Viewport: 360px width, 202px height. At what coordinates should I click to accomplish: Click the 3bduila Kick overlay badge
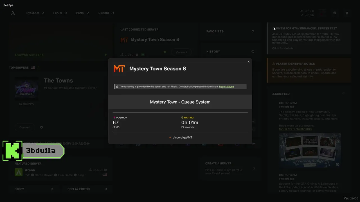[33, 151]
